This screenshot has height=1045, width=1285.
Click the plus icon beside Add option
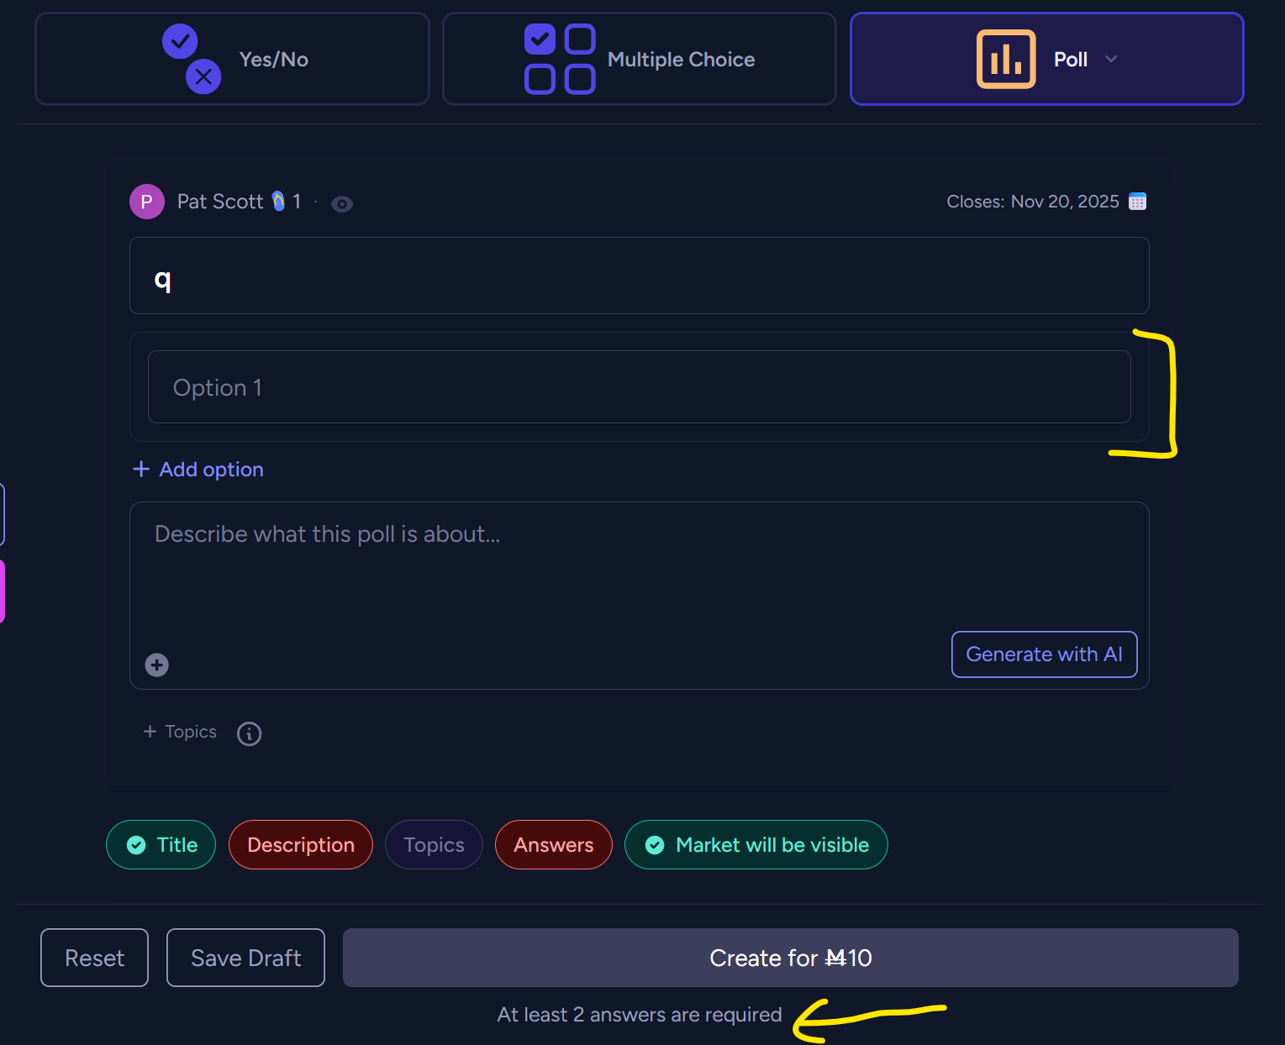point(141,469)
